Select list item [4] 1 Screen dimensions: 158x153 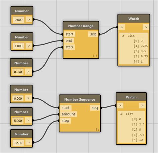pos(138,62)
